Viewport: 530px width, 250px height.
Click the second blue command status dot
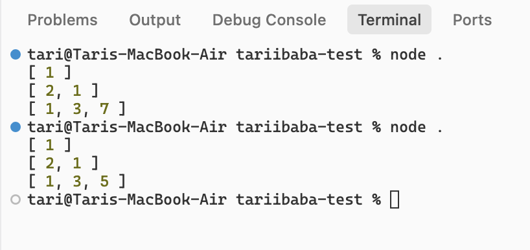tap(16, 127)
